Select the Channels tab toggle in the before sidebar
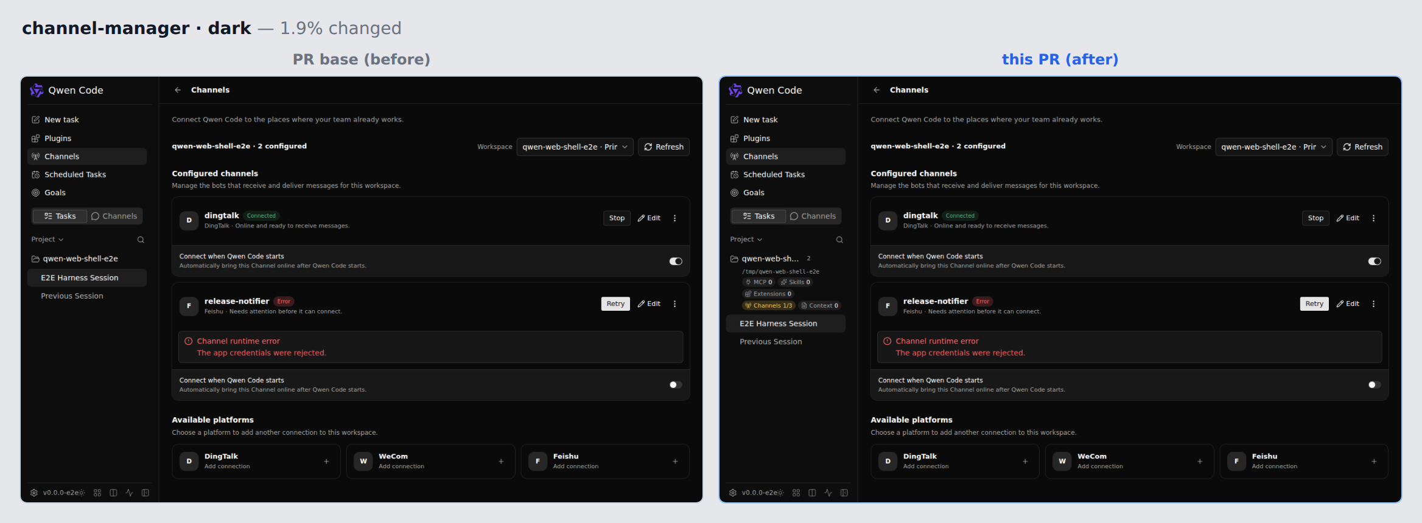Viewport: 1422px width, 523px height. click(x=114, y=216)
